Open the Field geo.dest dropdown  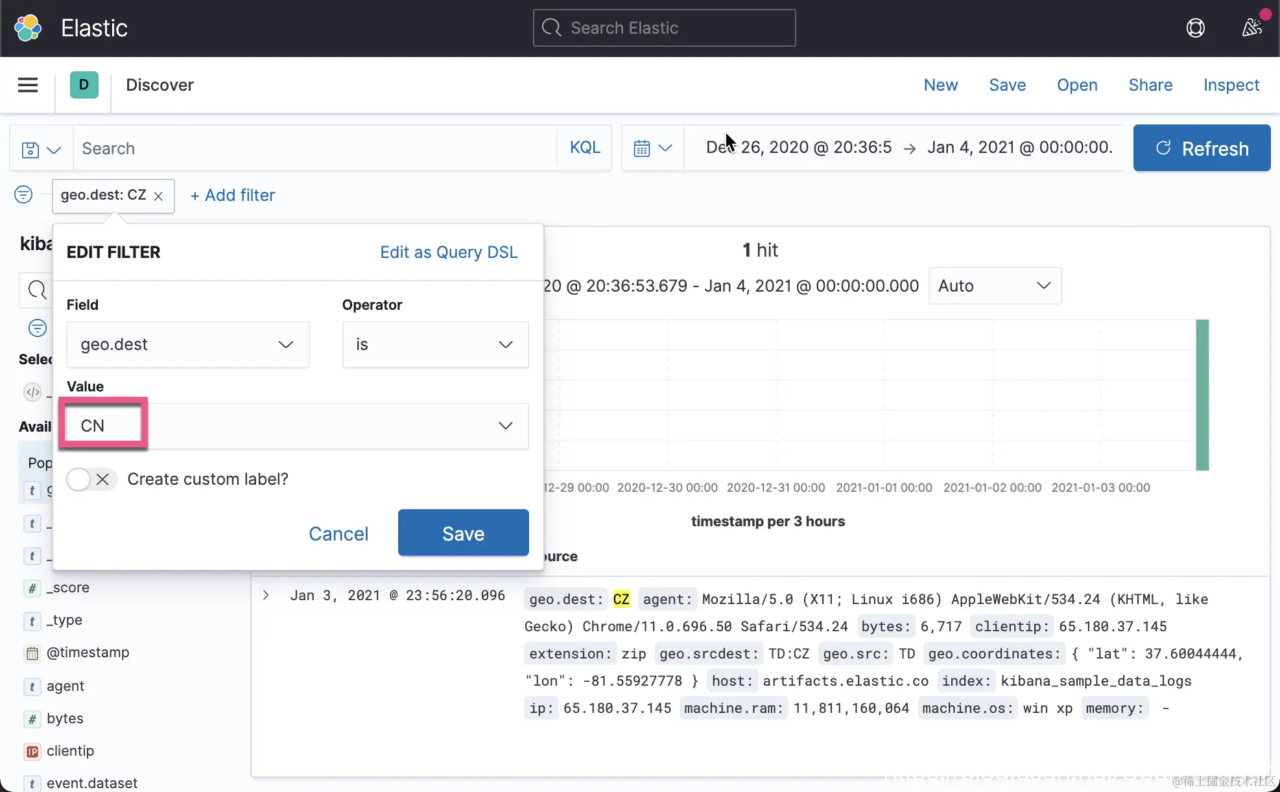click(187, 345)
